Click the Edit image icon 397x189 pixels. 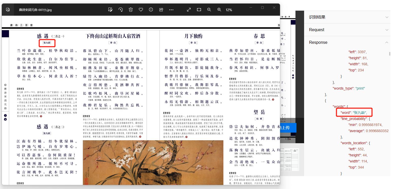[110, 10]
